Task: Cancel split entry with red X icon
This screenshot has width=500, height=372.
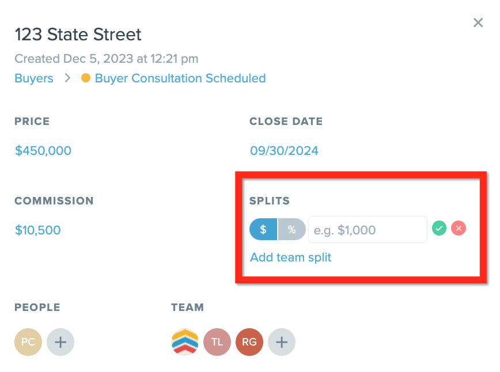Action: [459, 228]
